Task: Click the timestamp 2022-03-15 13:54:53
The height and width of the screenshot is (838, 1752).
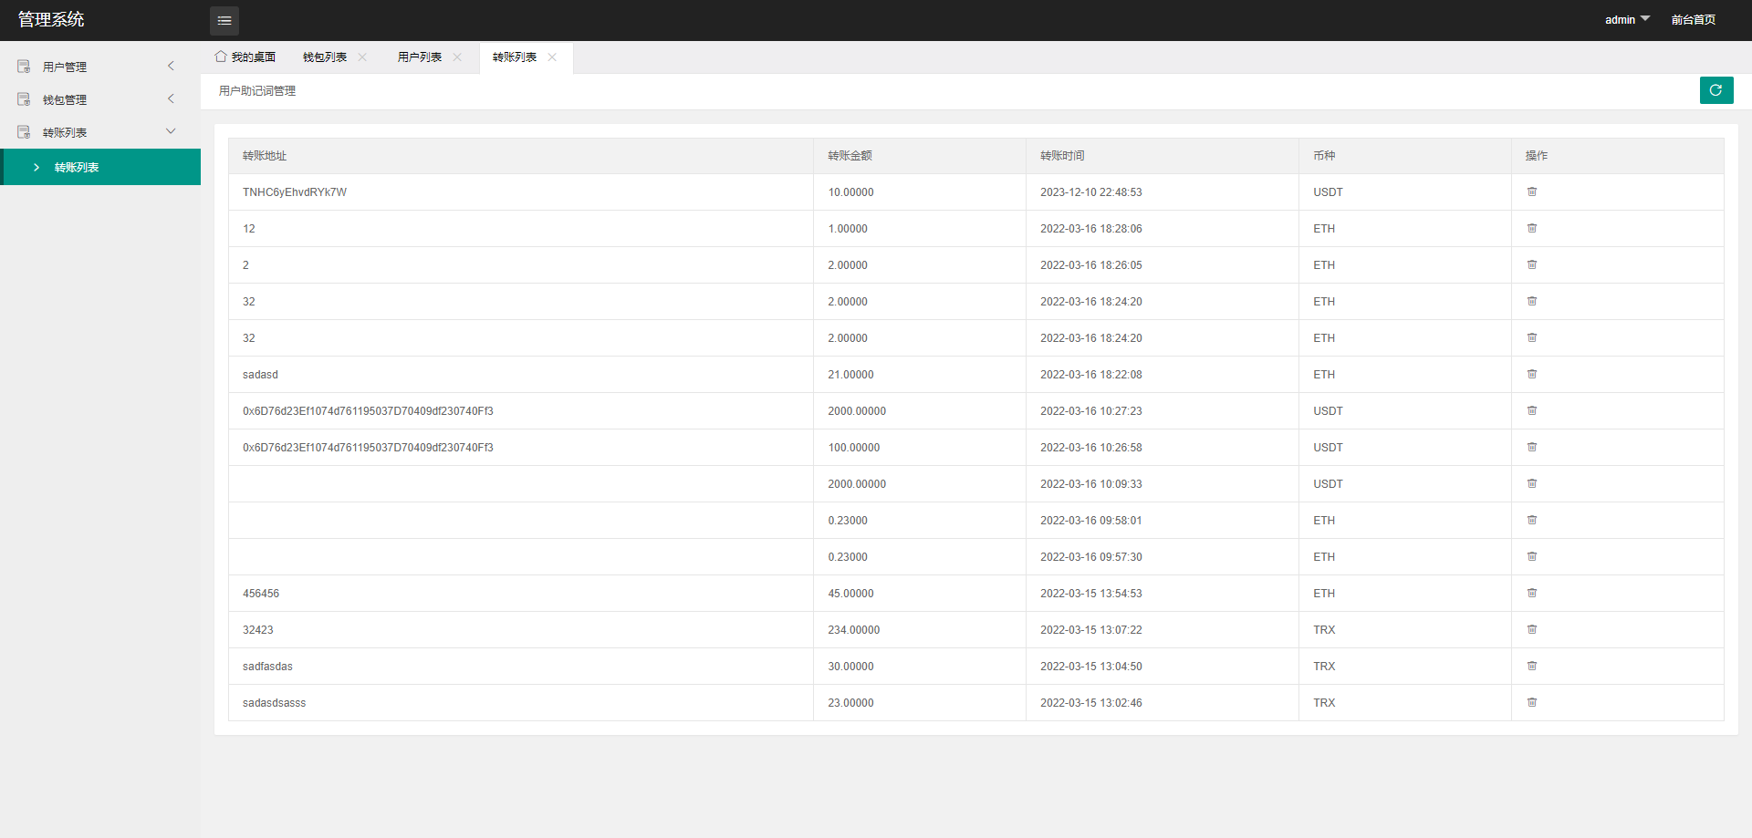Action: tap(1091, 594)
